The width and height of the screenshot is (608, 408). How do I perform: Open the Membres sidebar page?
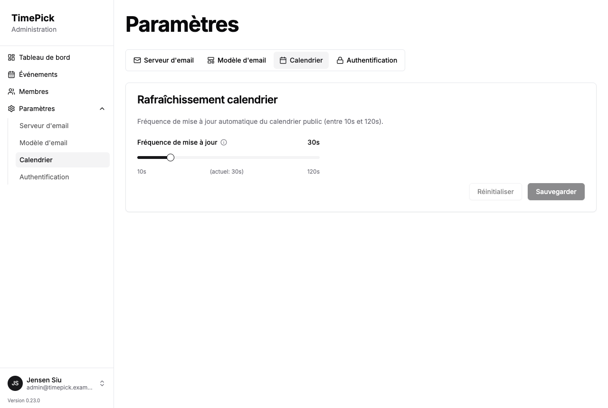pos(57,92)
